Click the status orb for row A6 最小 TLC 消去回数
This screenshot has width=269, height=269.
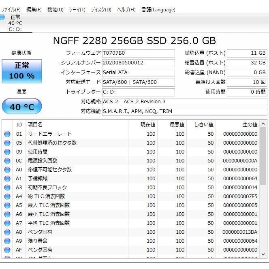coord(7,214)
